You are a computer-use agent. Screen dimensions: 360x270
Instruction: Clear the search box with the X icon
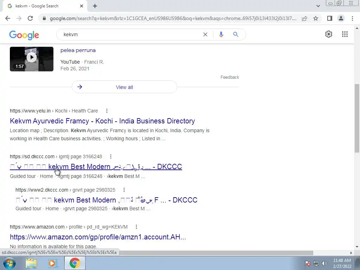tap(205, 34)
